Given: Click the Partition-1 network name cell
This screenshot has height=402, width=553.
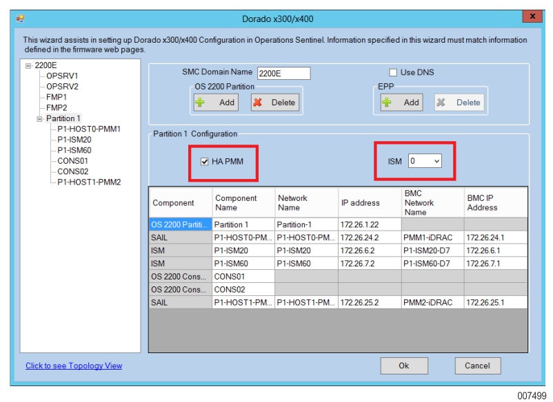Looking at the screenshot, I should (306, 224).
